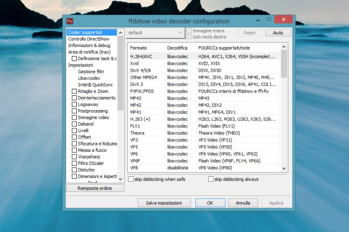Select Codec supportati in the sidebar
The image size is (349, 232).
(x=85, y=33)
